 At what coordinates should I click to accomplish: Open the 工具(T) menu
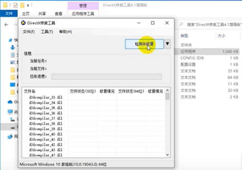click(47, 32)
